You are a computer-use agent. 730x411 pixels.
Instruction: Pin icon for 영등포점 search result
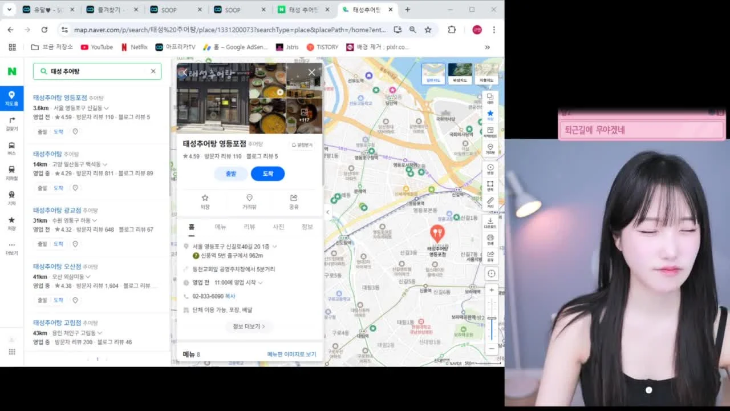click(75, 132)
